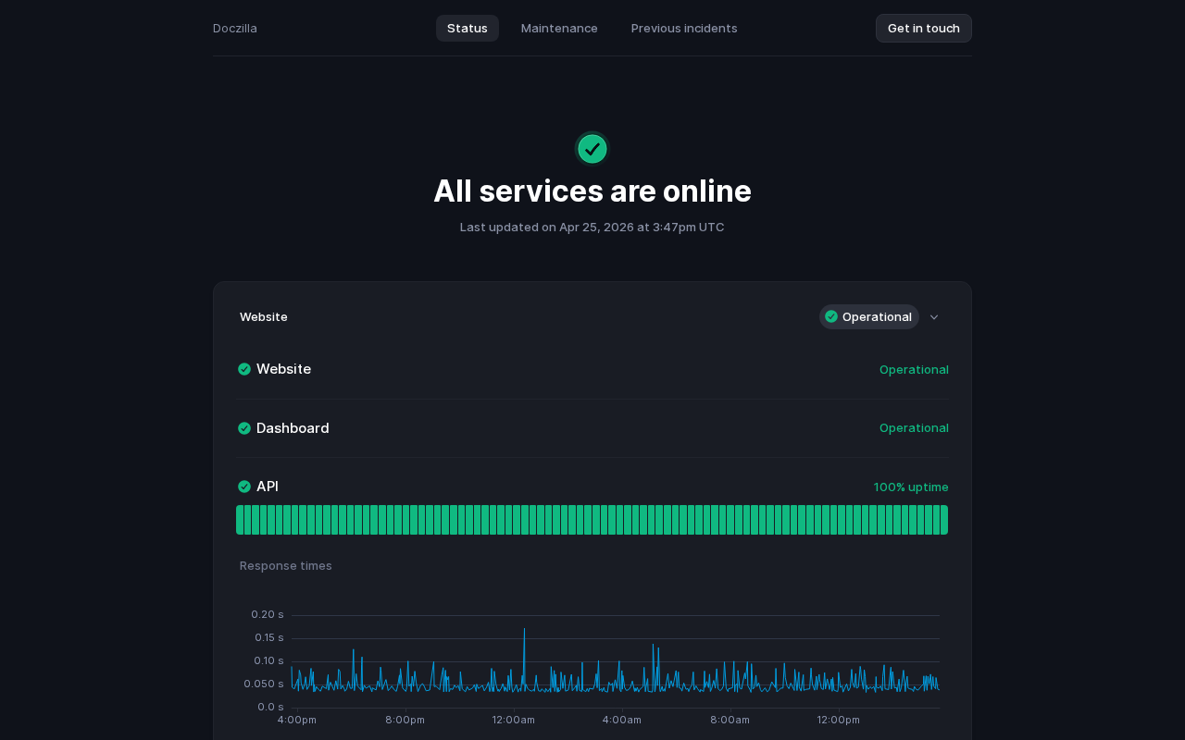Click the first API uptime bar

point(240,520)
